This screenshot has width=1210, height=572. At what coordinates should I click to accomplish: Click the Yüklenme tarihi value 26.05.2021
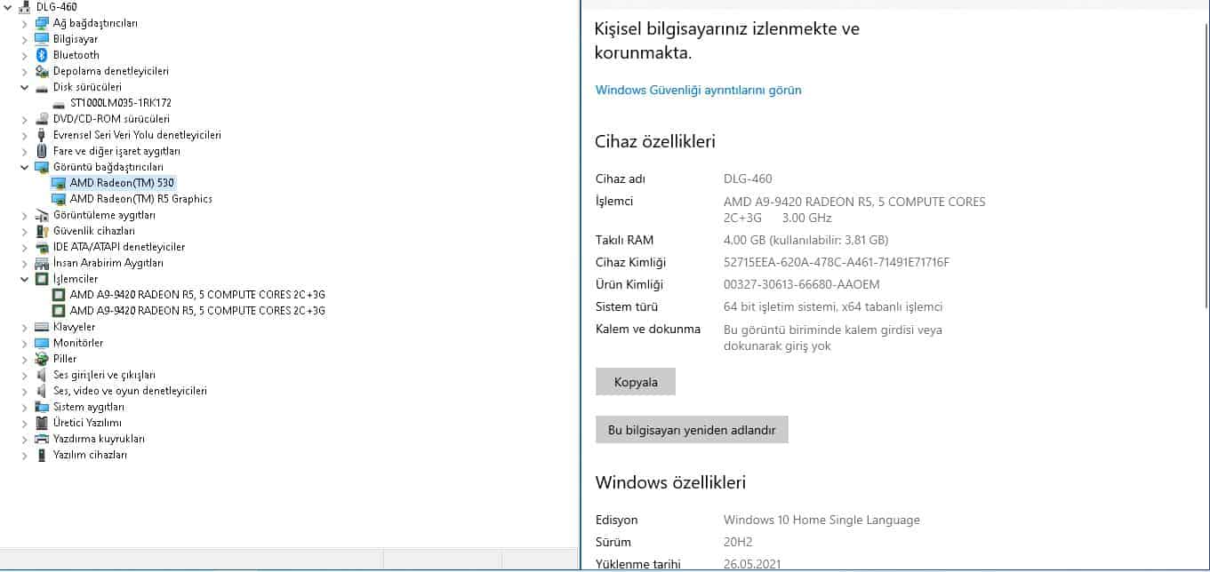[753, 564]
